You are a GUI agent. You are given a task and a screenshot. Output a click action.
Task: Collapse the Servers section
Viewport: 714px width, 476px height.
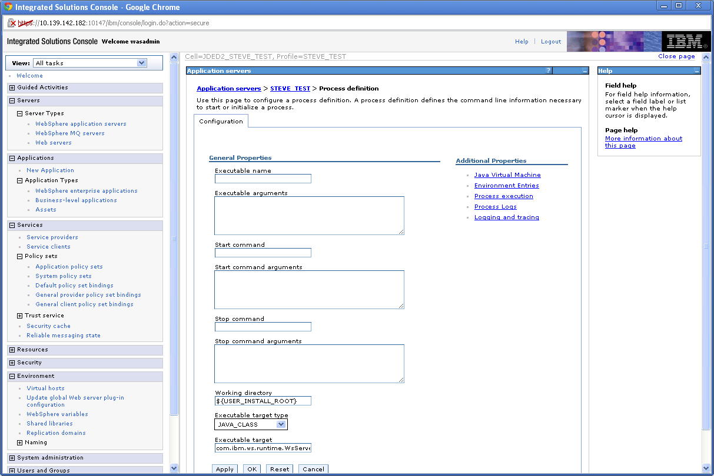click(12, 100)
